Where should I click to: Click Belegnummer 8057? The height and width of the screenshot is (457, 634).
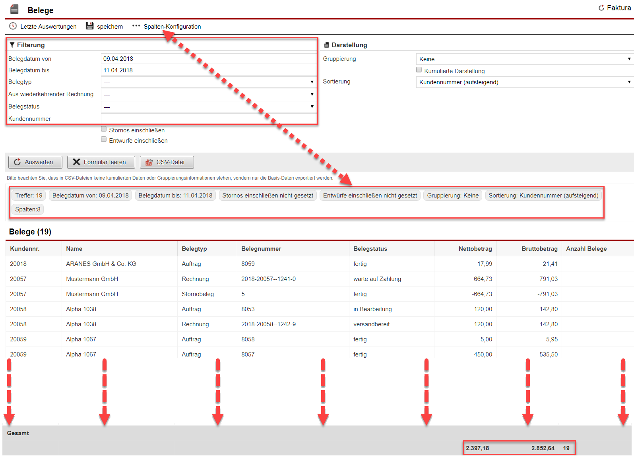[x=248, y=354]
